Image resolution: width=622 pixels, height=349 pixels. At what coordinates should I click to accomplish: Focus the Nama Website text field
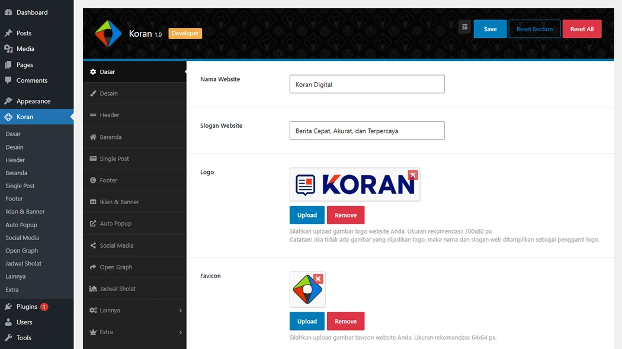(x=367, y=84)
